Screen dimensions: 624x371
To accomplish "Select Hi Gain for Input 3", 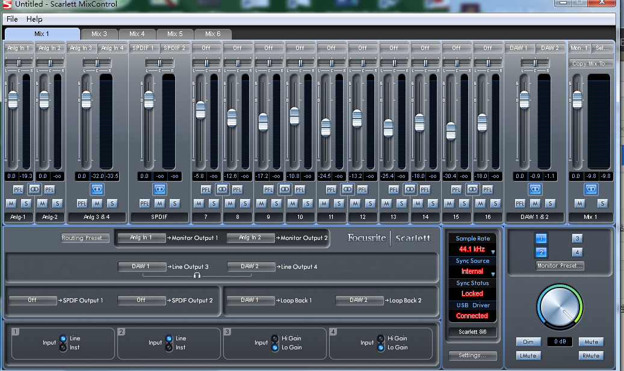I will coord(275,339).
